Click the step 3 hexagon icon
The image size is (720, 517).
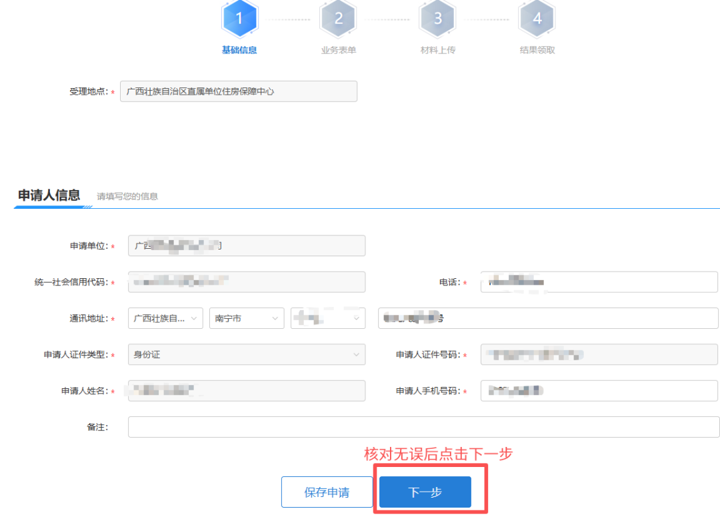pos(437,19)
